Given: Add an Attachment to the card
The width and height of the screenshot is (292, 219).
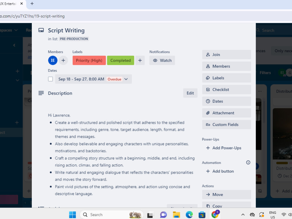Looking at the screenshot, I should point(227,113).
